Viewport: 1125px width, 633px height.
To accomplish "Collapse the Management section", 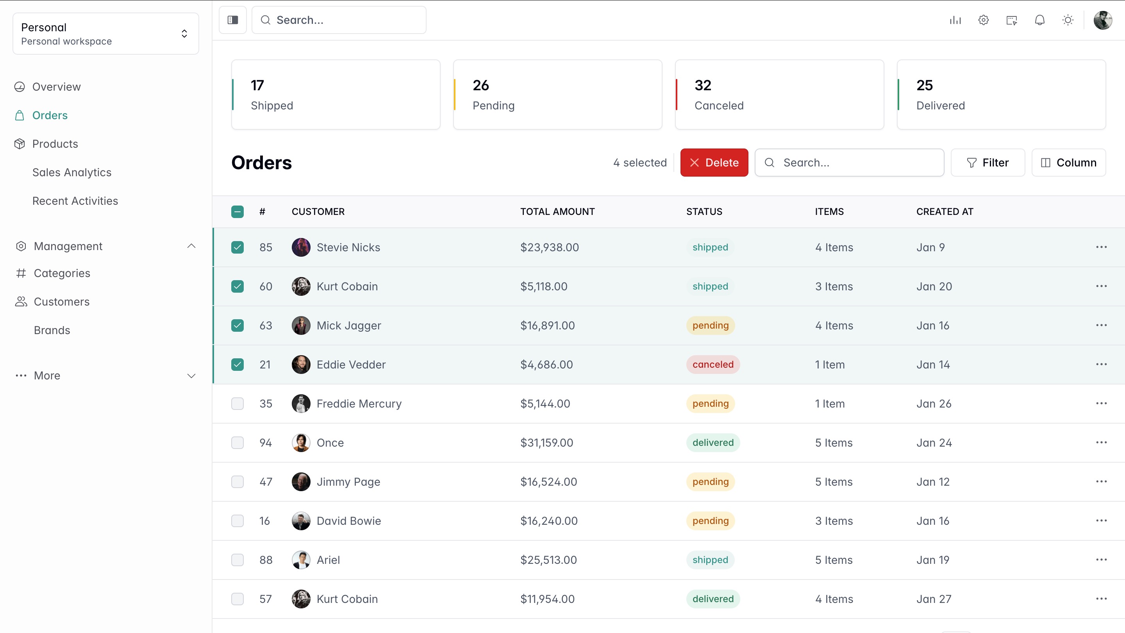I will tap(191, 246).
